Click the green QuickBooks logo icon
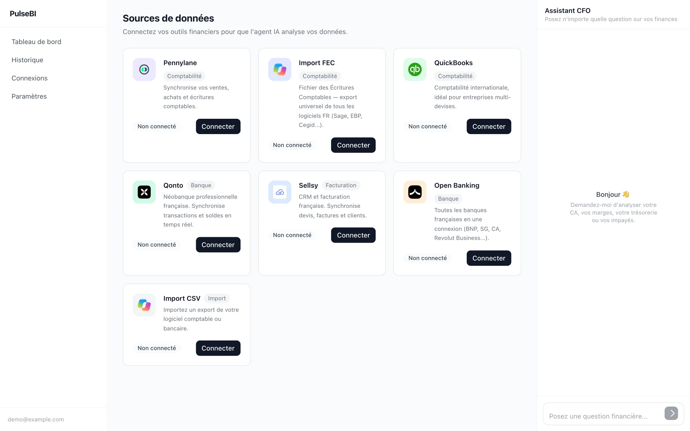This screenshot has height=431, width=690. pyautogui.click(x=415, y=69)
